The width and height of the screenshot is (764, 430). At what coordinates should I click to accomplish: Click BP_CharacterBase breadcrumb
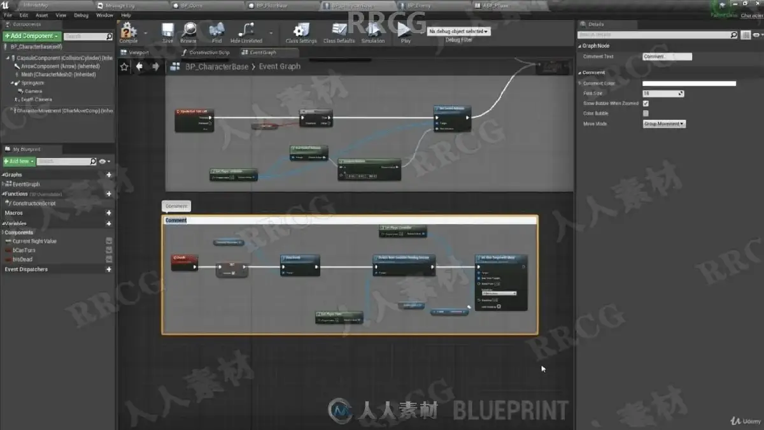(217, 66)
